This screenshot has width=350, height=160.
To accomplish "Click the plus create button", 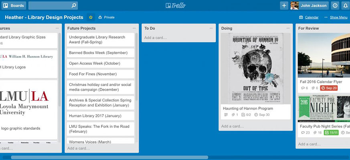I will pos(284,6).
